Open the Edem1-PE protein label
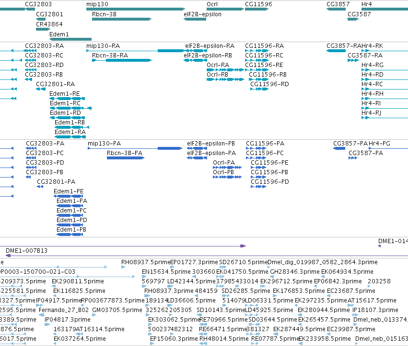The width and height of the screenshot is (408, 346). 69,191
